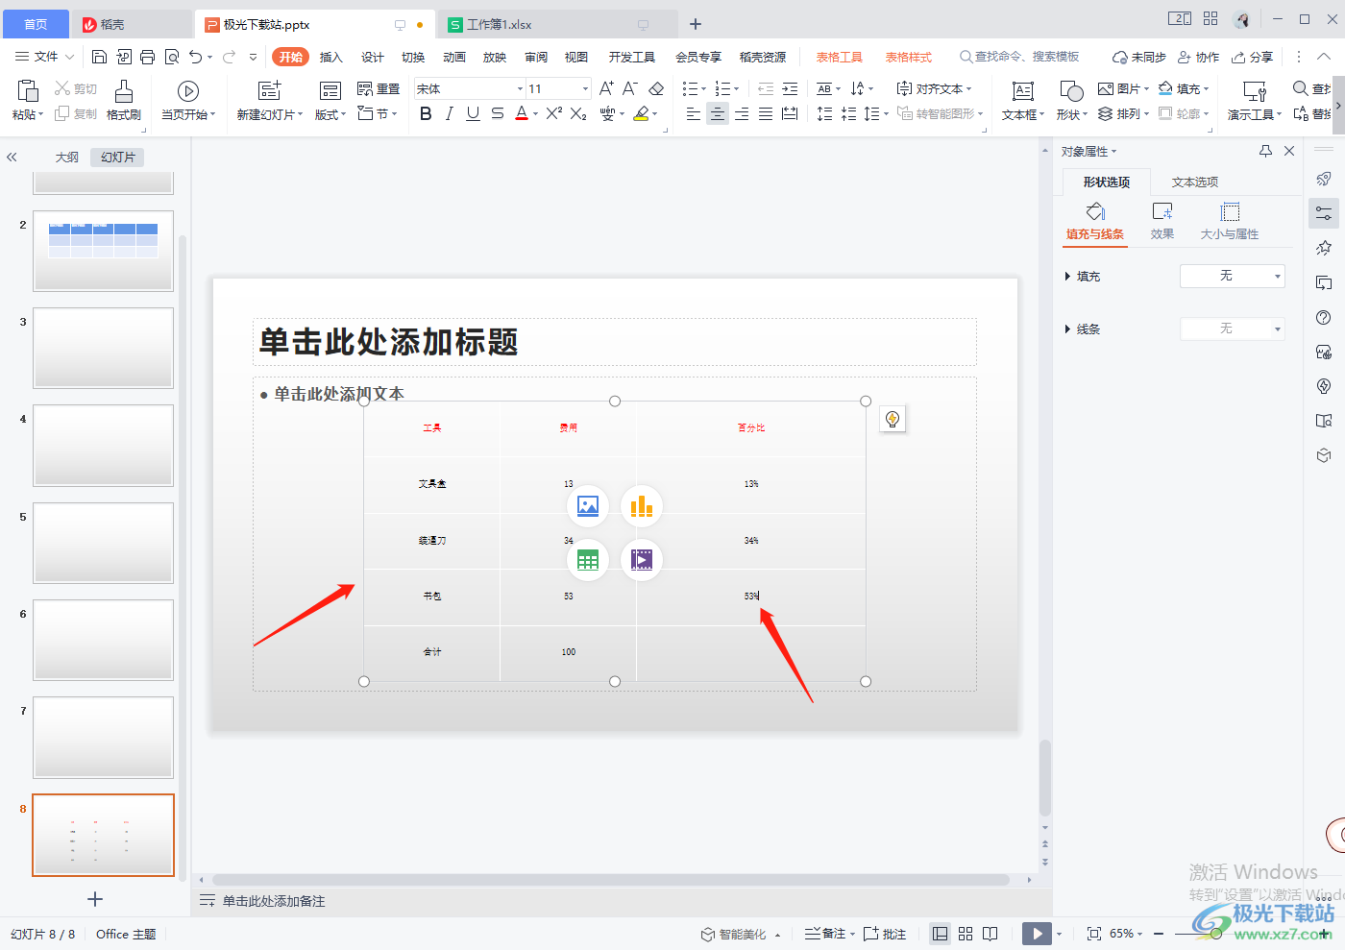
Task: Open font color A swatch
Action: [x=522, y=113]
